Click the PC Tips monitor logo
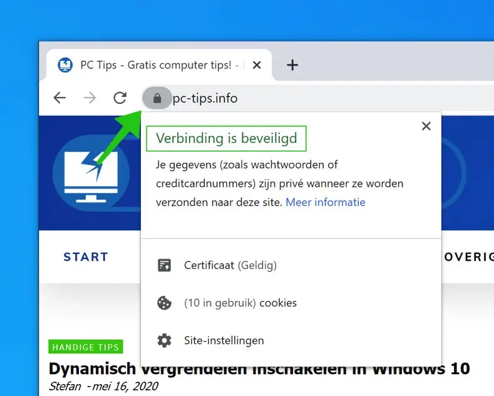494x396 pixels. coord(91,173)
